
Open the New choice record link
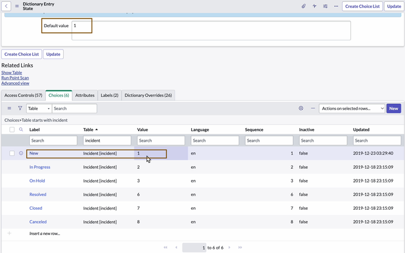34,153
